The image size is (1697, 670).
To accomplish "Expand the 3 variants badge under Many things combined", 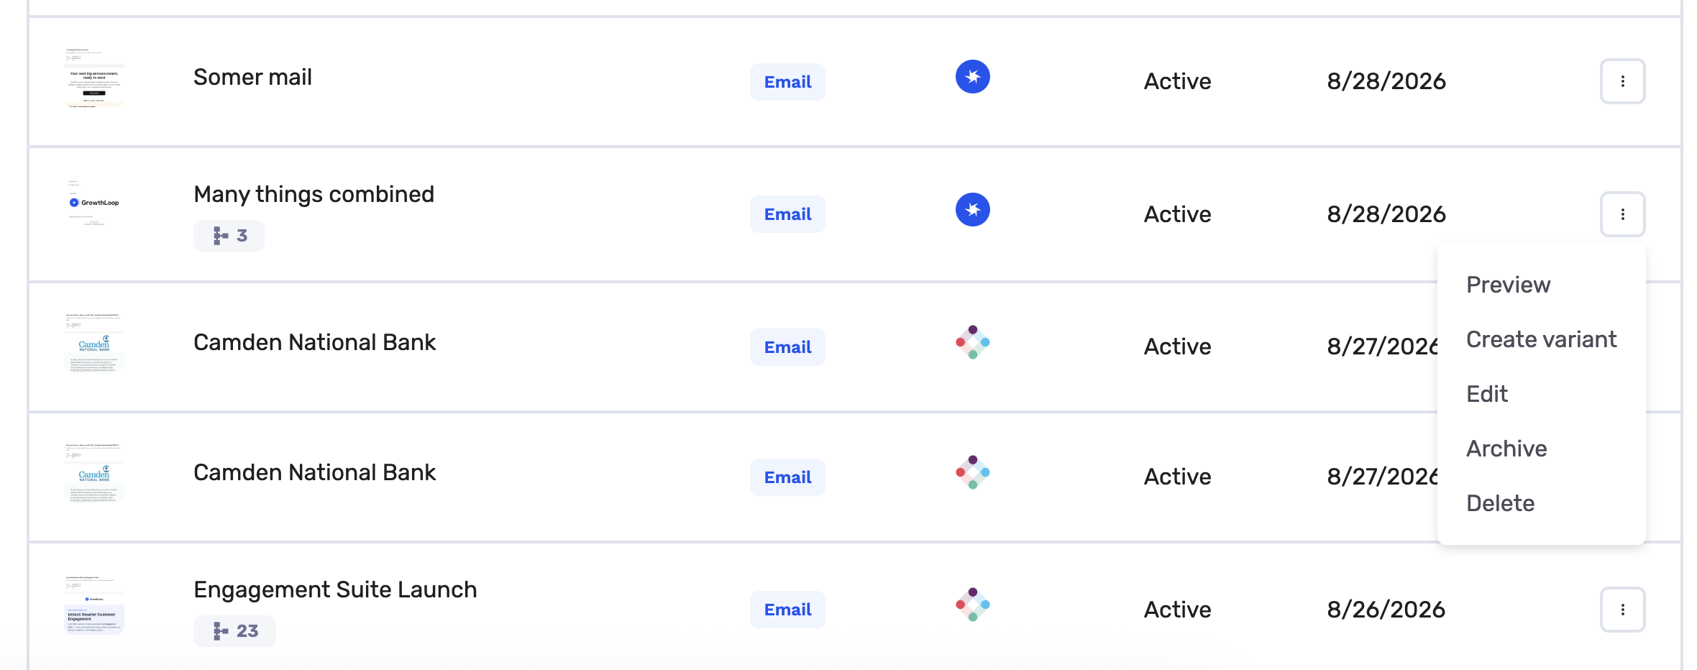I will 229,236.
